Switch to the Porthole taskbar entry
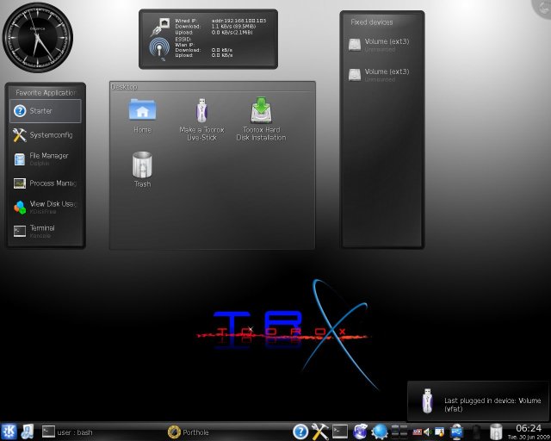This screenshot has height=441, width=551. [x=189, y=432]
